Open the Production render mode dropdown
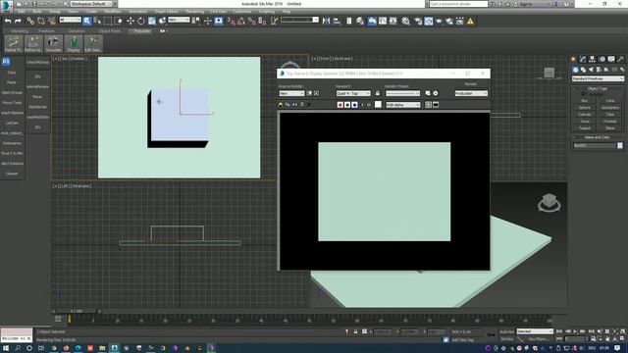 (471, 93)
